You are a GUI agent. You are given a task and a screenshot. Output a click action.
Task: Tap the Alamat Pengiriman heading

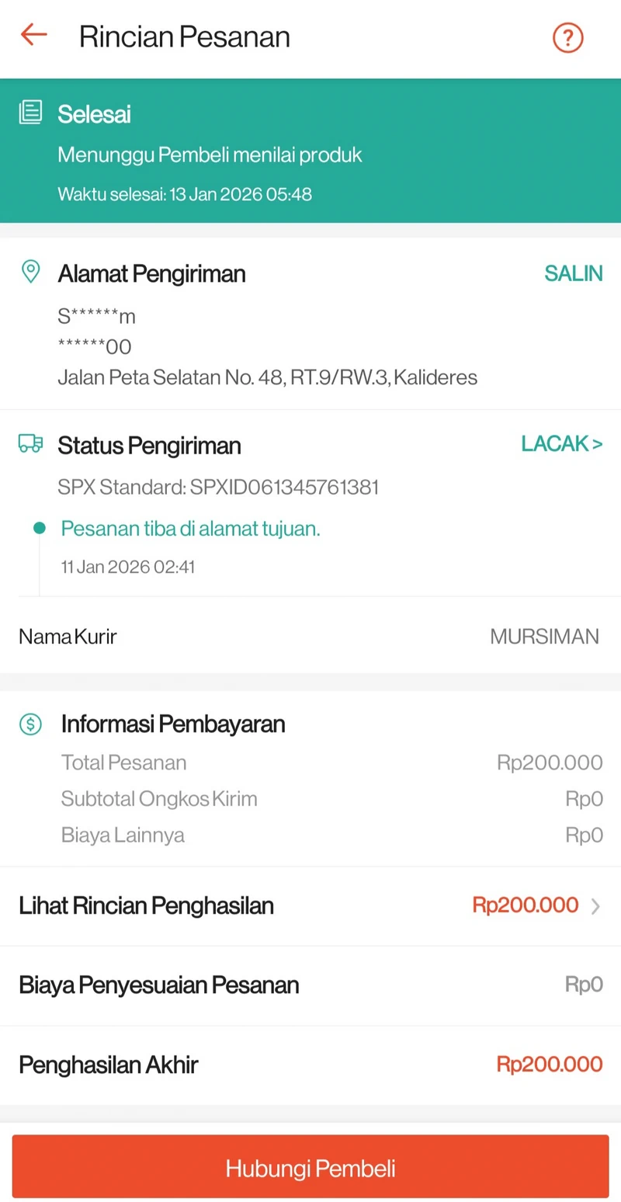151,273
